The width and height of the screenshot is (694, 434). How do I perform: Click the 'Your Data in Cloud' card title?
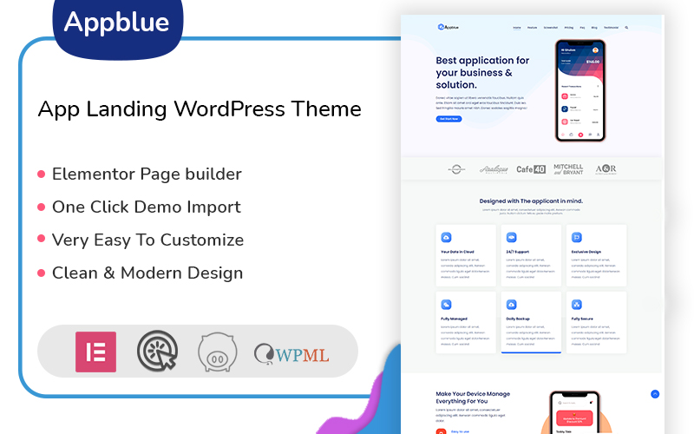457,252
